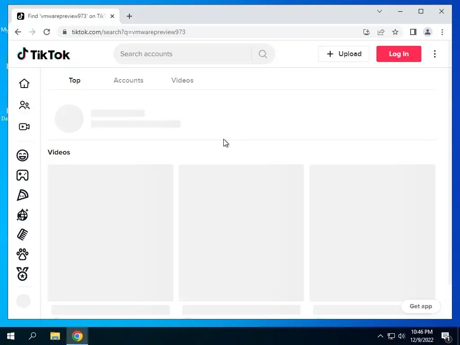
Task: Select the beauty comb category icon
Action: coord(22,234)
